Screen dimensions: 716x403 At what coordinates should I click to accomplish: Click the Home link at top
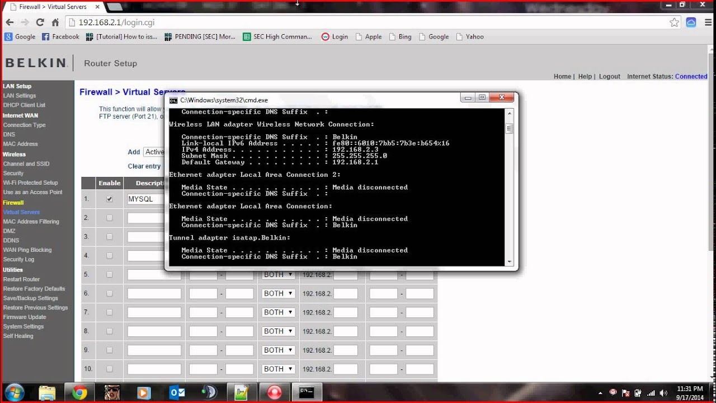click(x=562, y=77)
